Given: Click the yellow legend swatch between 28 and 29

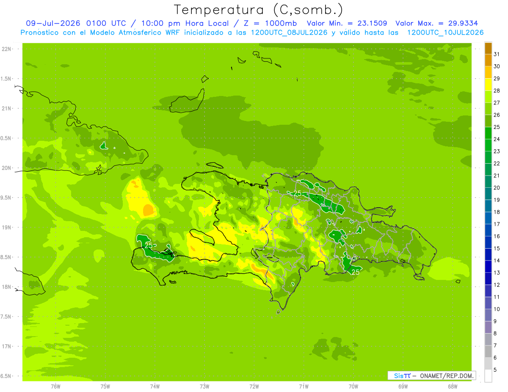Looking at the screenshot, I should [x=489, y=85].
